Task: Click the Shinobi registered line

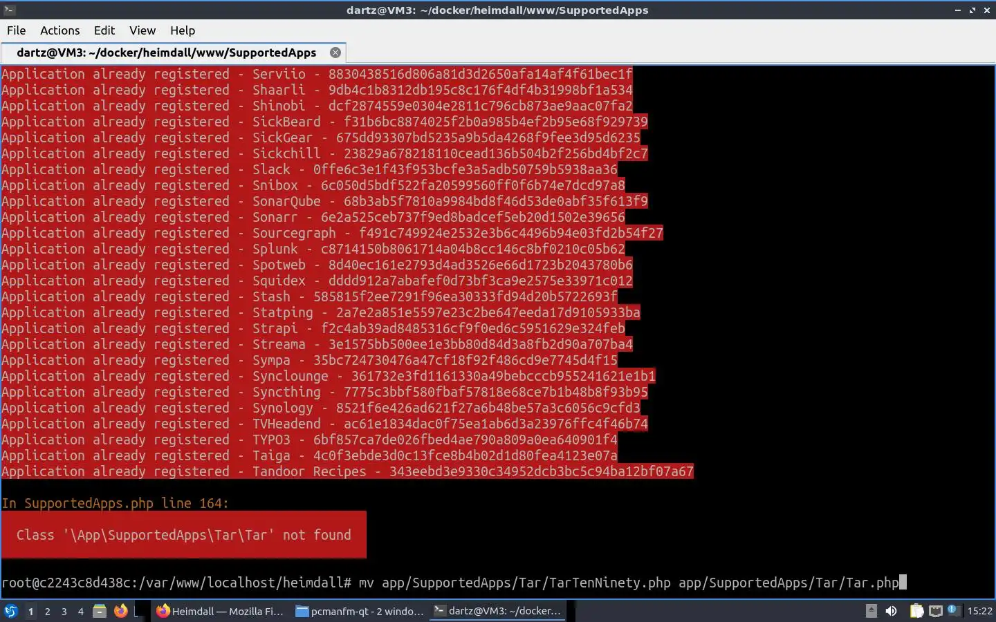Action: pyautogui.click(x=317, y=106)
